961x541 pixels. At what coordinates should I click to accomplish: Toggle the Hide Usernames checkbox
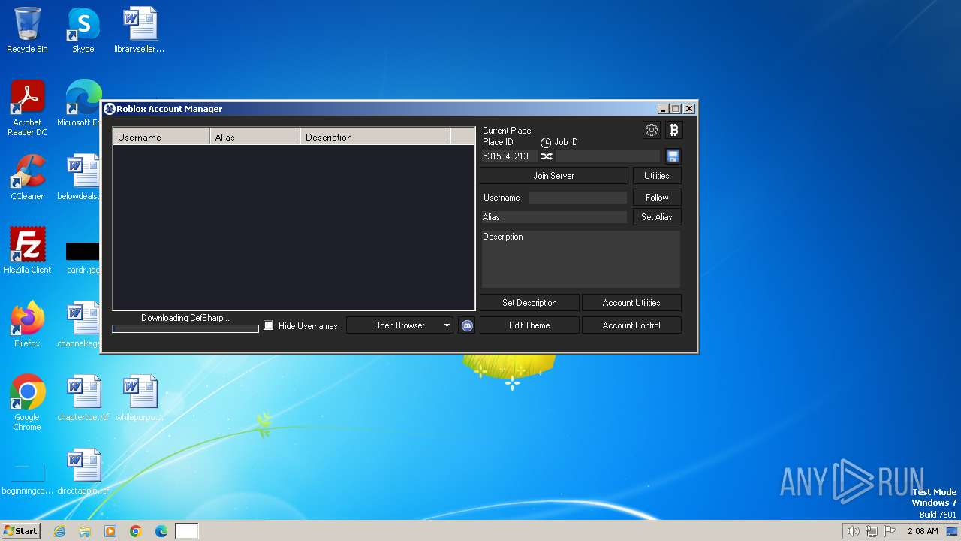(x=269, y=325)
